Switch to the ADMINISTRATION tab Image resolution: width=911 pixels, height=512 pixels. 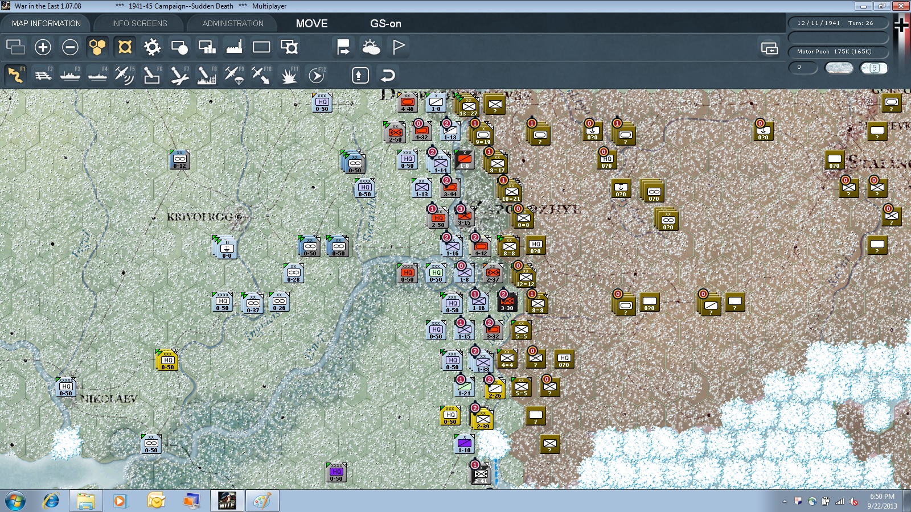(x=233, y=23)
